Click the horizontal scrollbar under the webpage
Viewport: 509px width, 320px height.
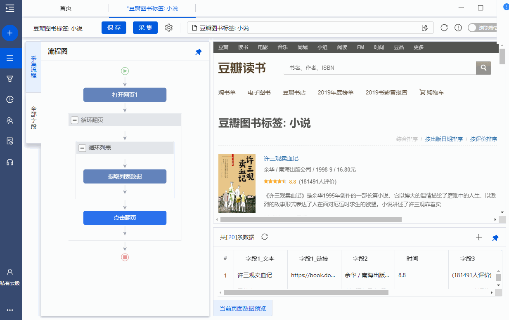point(310,220)
